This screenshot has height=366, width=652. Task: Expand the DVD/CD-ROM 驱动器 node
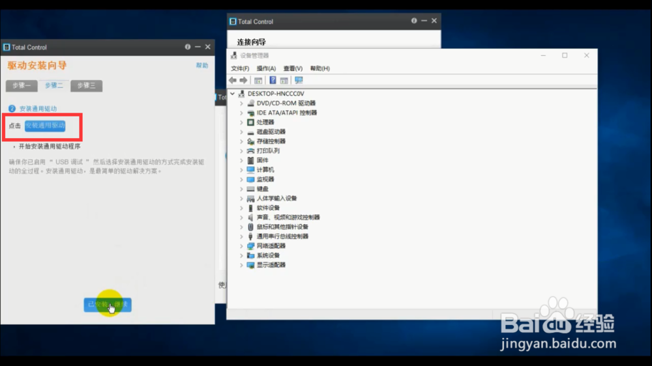[x=242, y=103]
